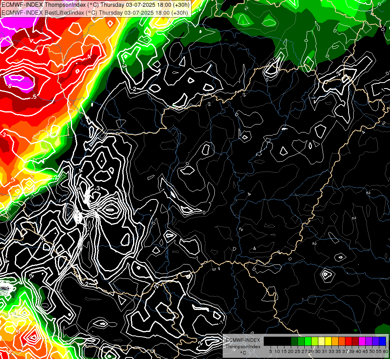Pick the magenta swatch between 40 and 45

coord(362,341)
